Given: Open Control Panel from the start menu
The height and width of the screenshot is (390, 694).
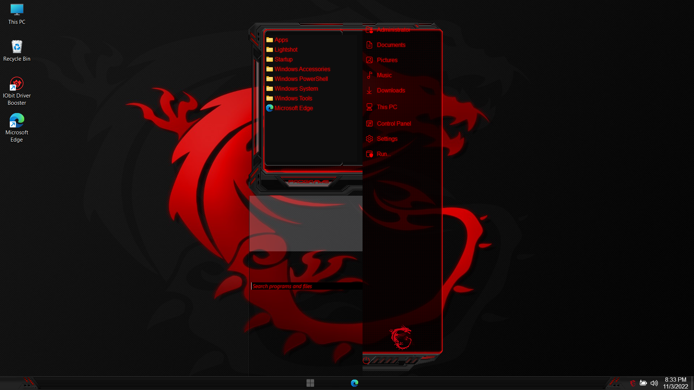Looking at the screenshot, I should 393,123.
